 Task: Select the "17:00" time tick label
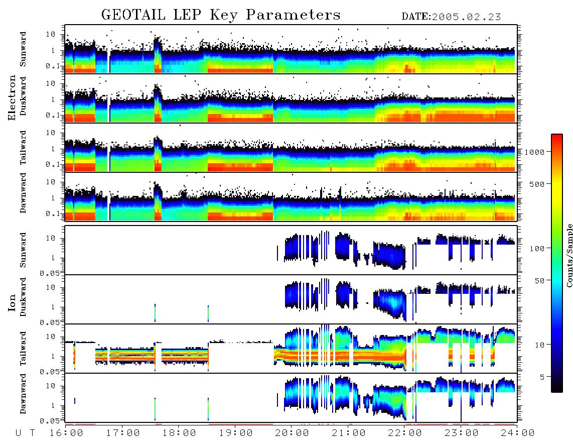[x=123, y=433]
